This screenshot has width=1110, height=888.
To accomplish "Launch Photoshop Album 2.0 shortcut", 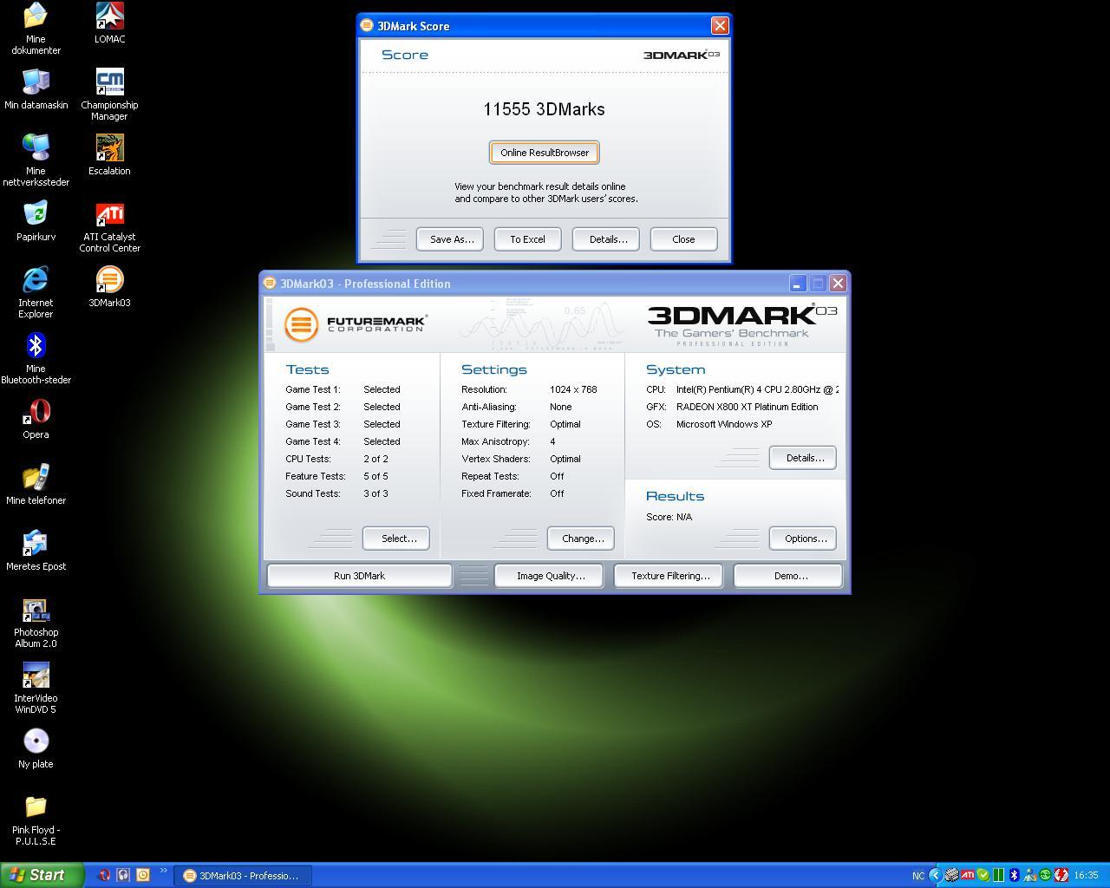I will (x=36, y=622).
